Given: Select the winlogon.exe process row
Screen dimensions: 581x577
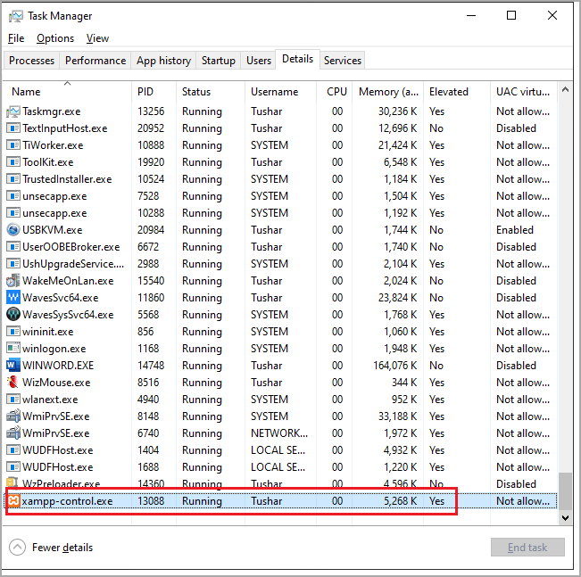Looking at the screenshot, I should tap(268, 349).
